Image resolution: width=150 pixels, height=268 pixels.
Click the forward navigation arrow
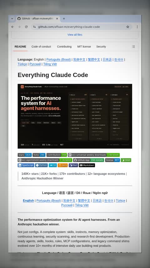(x=19, y=27)
